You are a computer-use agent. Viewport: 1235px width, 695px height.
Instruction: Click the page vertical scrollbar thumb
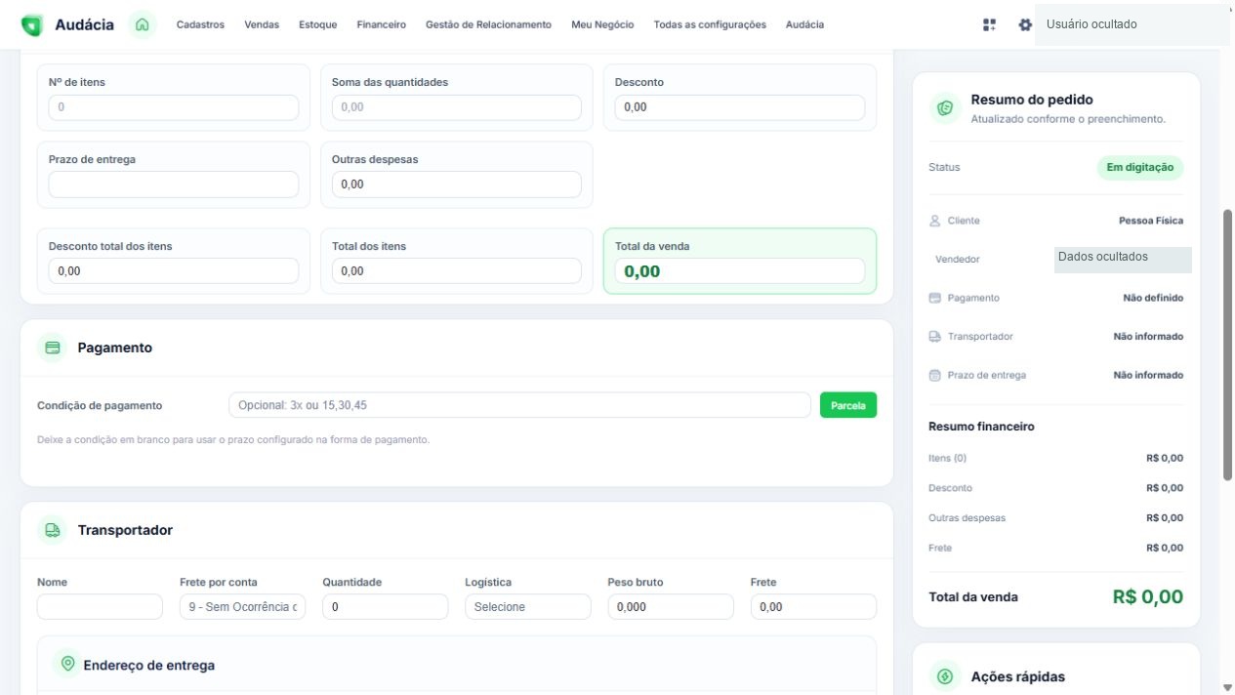[1227, 344]
